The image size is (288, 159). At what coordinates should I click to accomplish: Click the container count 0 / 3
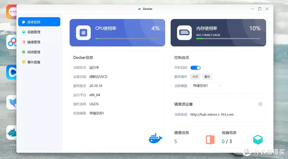(x=227, y=141)
